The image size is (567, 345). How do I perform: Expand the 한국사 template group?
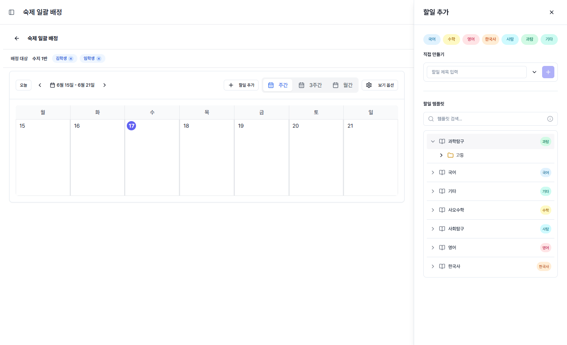[433, 266]
